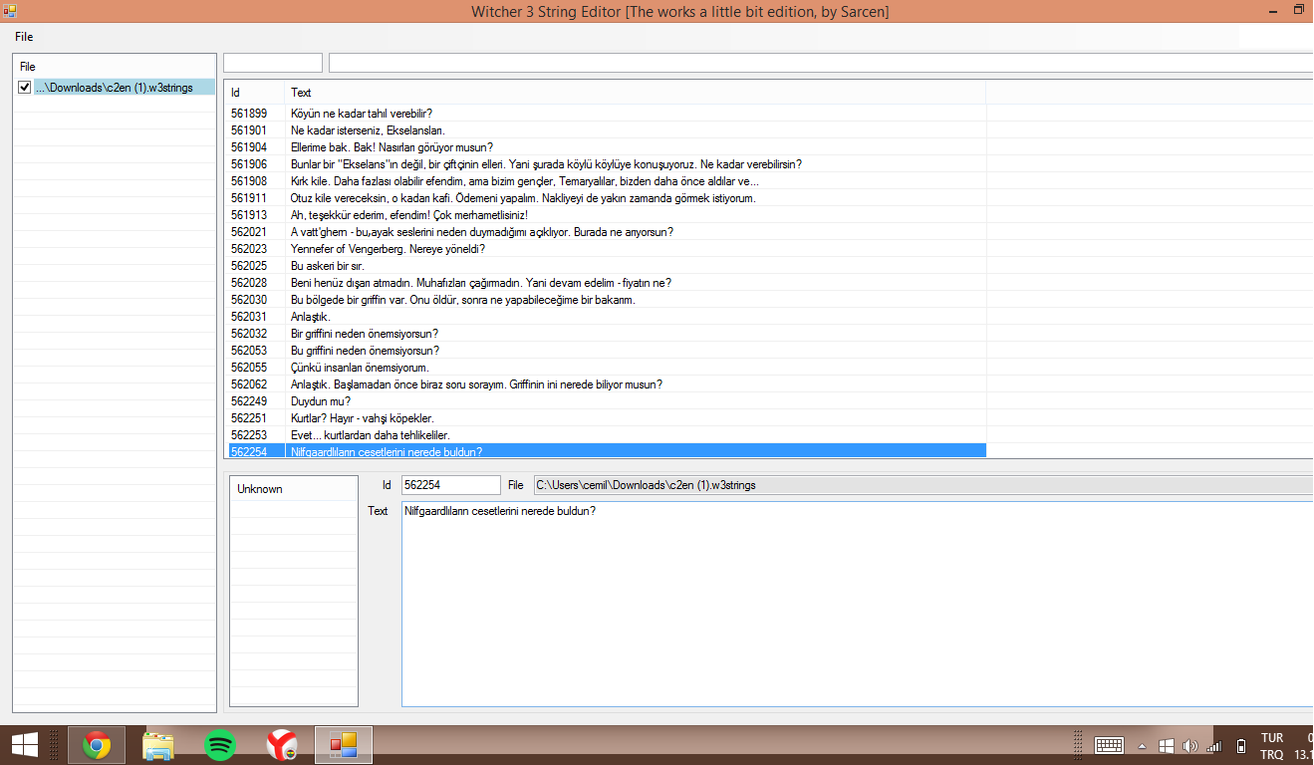
Task: Click the File path field in the detail pane
Action: click(x=923, y=485)
